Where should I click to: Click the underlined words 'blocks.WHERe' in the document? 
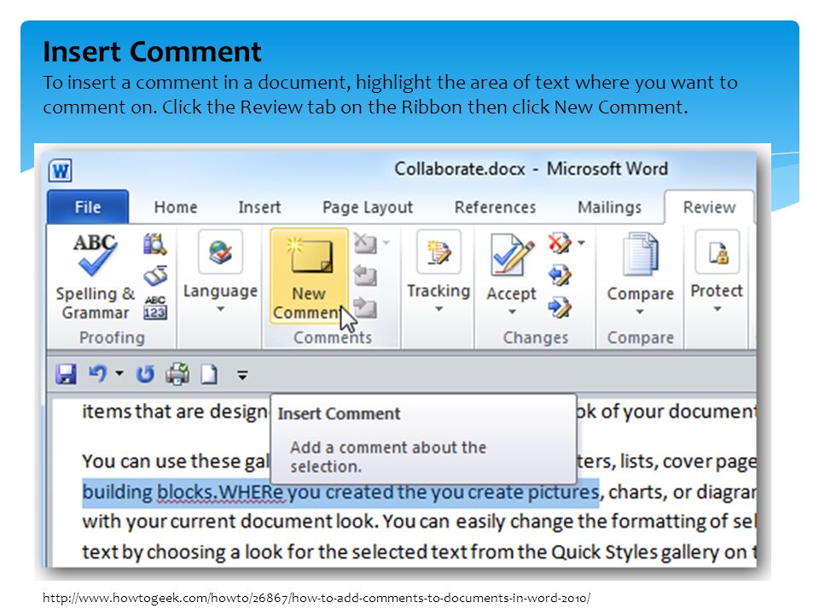click(220, 492)
